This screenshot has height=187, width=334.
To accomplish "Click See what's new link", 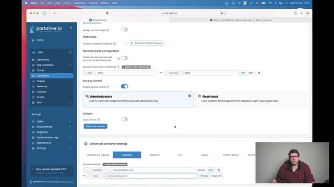I will click(x=55, y=173).
